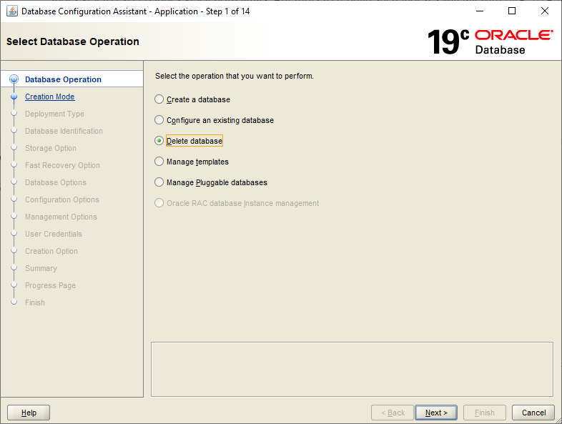The image size is (562, 424).
Task: Click the Deployment Type step entry
Action: pyautogui.click(x=54, y=114)
